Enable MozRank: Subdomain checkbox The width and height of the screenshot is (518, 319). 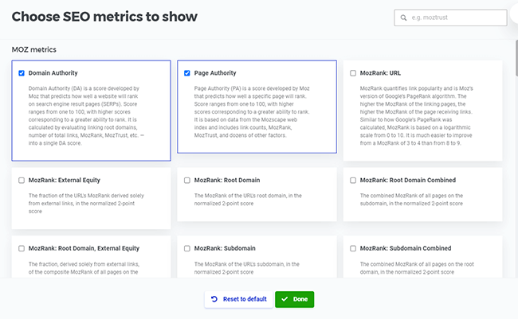(x=187, y=248)
